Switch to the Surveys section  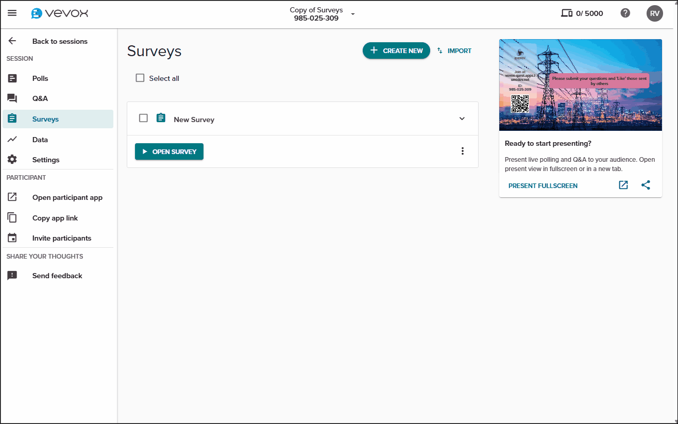(x=46, y=118)
